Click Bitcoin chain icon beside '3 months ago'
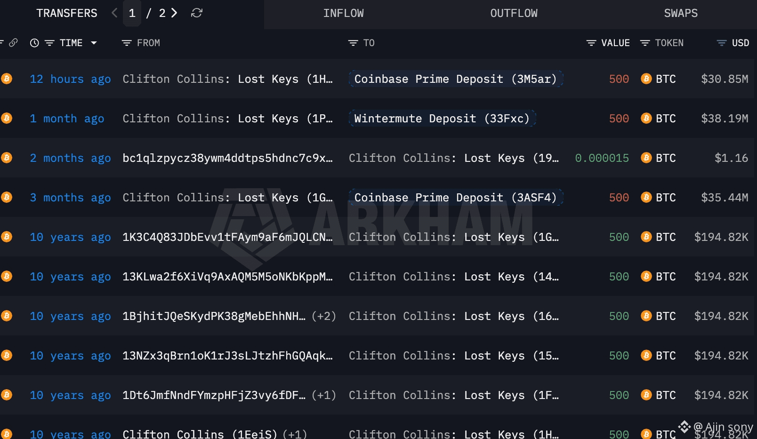This screenshot has height=439, width=757. (6, 197)
